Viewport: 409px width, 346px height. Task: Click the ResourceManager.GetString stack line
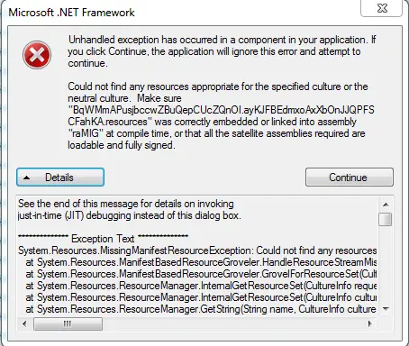coord(201,309)
